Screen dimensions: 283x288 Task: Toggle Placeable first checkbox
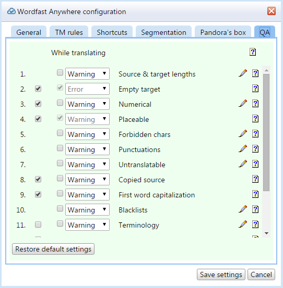(x=38, y=119)
